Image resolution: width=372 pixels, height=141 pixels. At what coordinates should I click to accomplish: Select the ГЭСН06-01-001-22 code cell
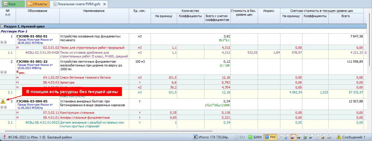point(32,62)
